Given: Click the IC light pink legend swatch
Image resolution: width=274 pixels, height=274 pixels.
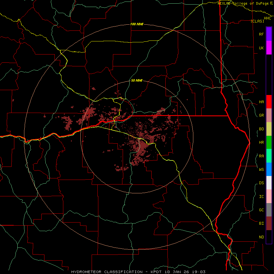Looking at the screenshot, I should [269, 196].
